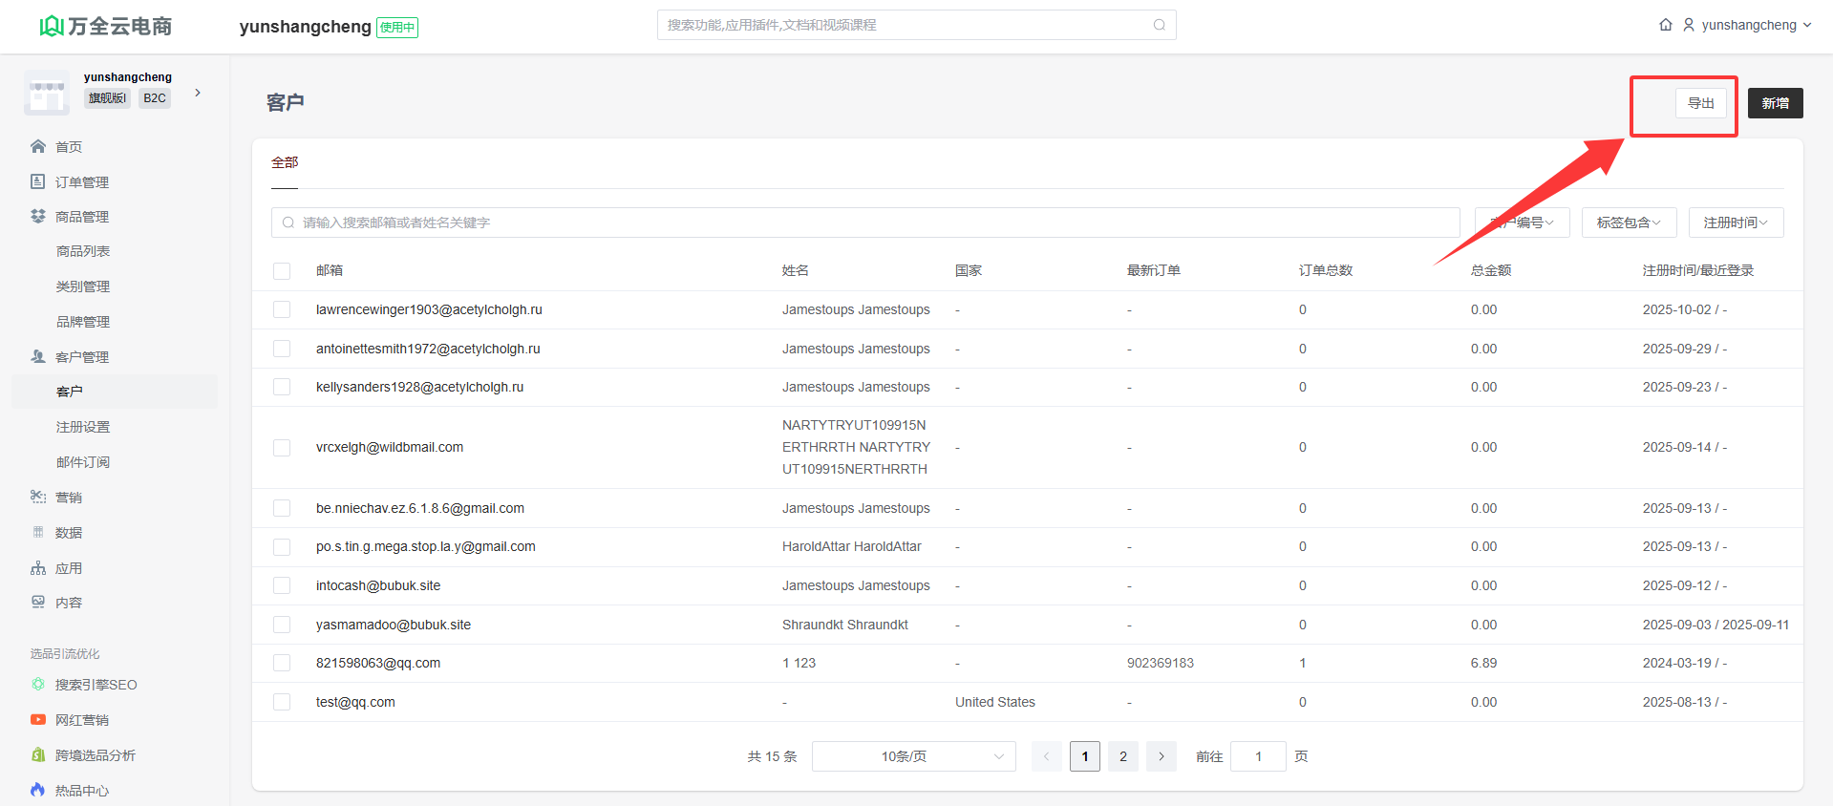Screen dimensions: 1833x806
Task: Click the 新增 add button
Action: click(1775, 103)
